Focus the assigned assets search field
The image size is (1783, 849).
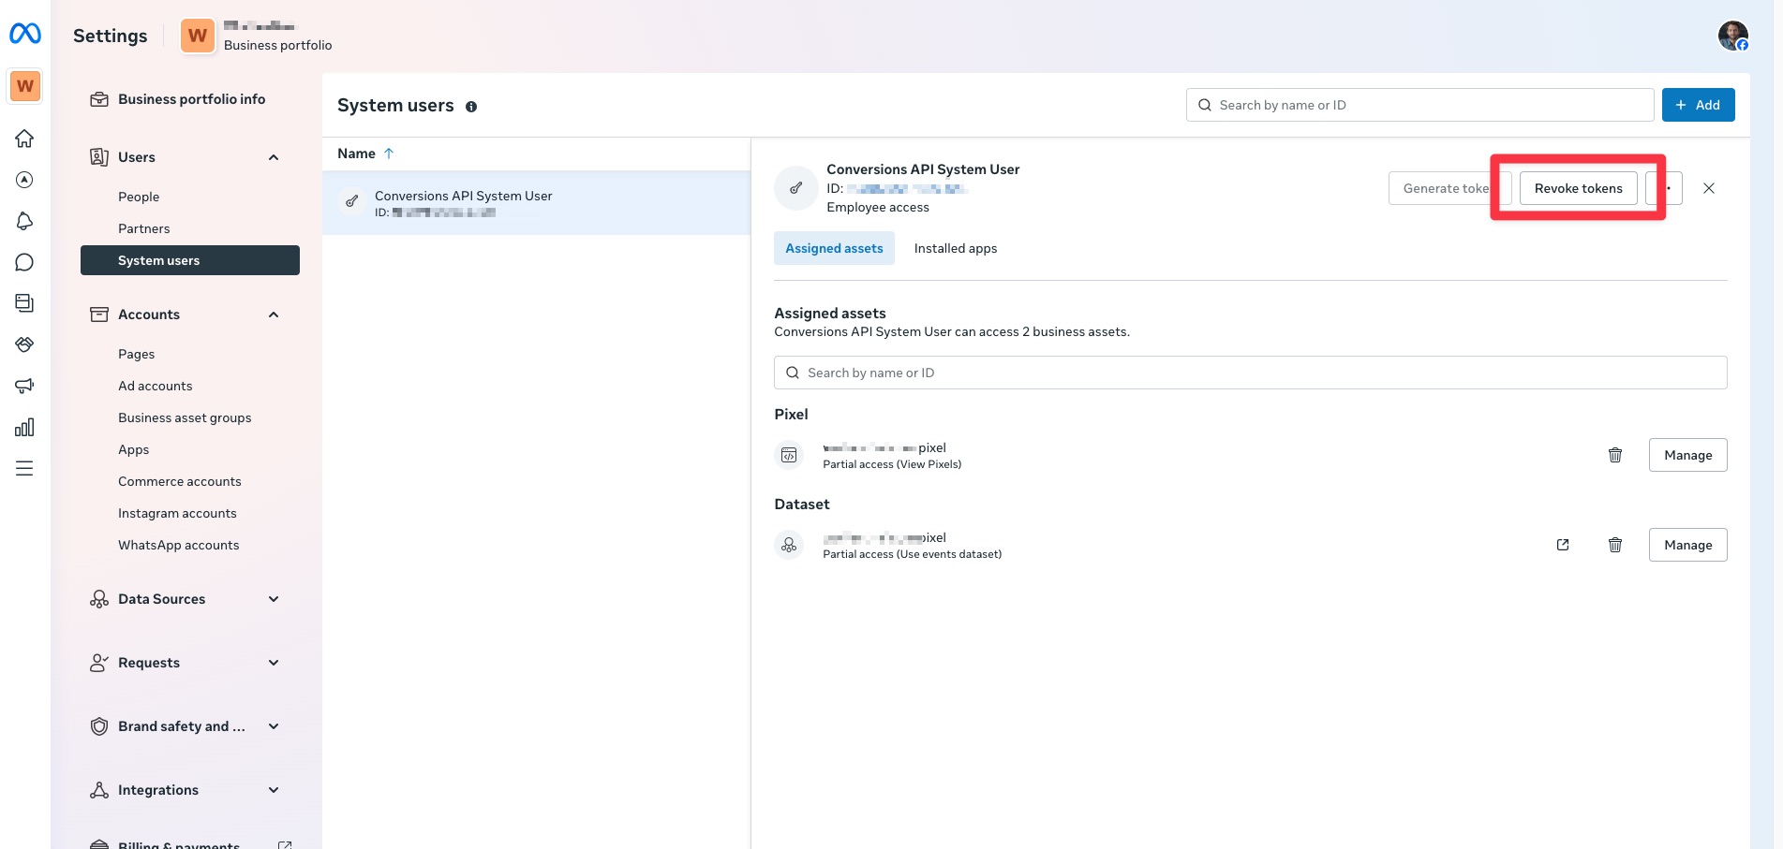point(1250,373)
